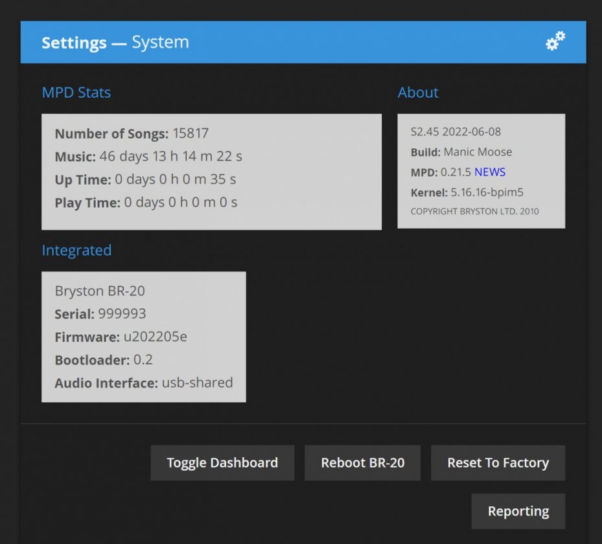Click the Audio Interface 'usb-shared' line
The width and height of the screenshot is (602, 544).
tap(144, 383)
